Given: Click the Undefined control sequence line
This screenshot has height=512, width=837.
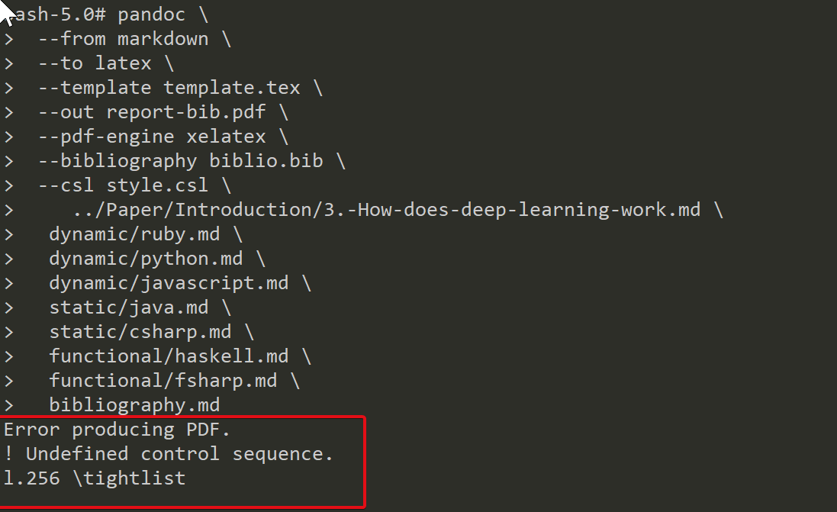Looking at the screenshot, I should pyautogui.click(x=168, y=454).
